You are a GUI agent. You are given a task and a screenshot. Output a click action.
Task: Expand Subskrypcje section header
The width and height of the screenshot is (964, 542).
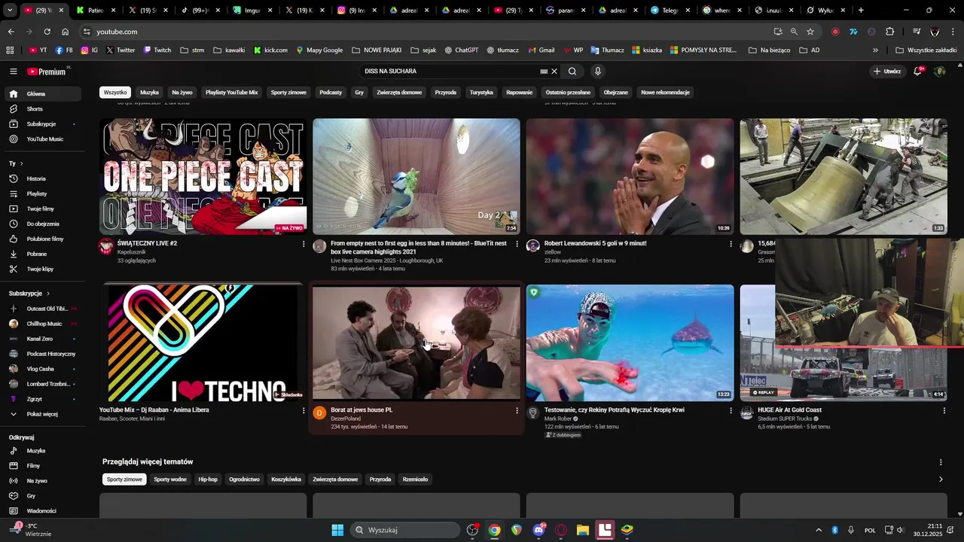29,294
